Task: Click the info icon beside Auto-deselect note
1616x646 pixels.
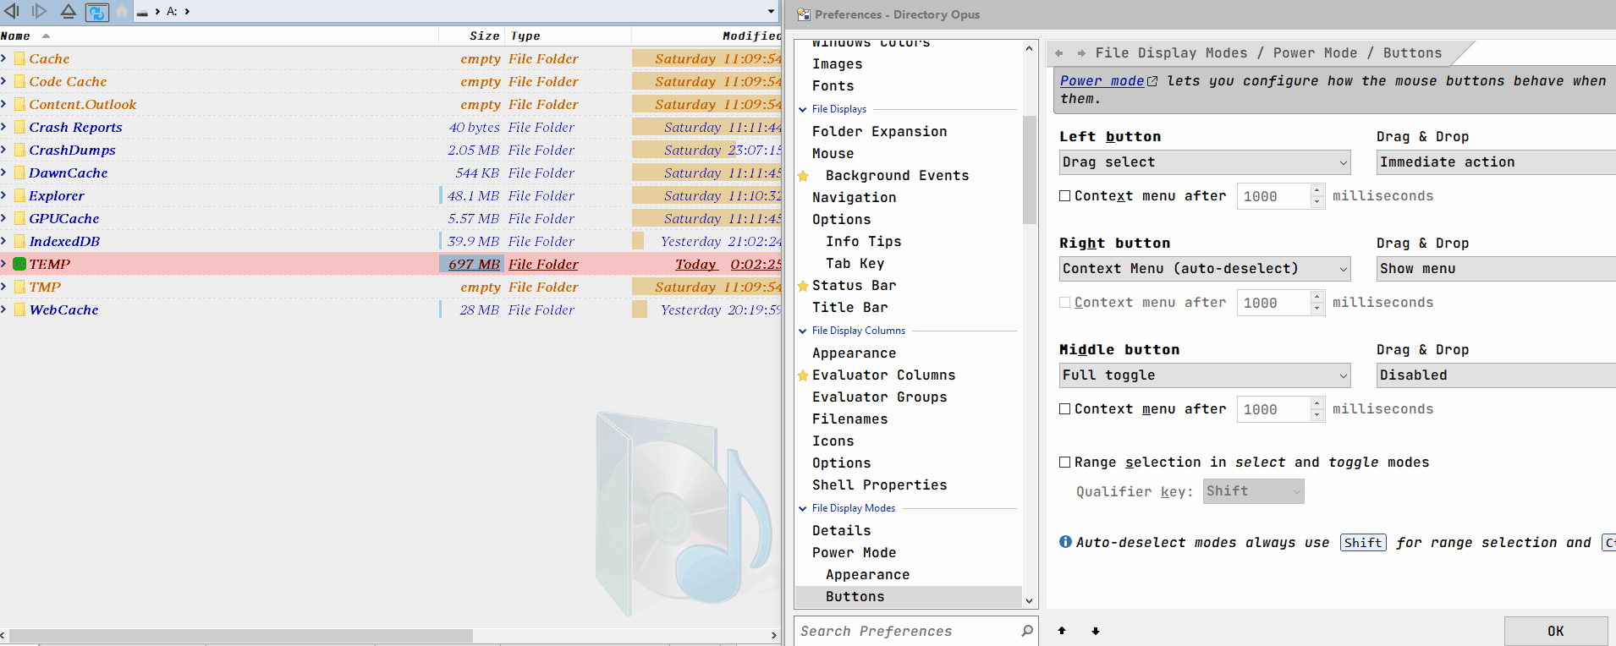Action: pos(1065,542)
